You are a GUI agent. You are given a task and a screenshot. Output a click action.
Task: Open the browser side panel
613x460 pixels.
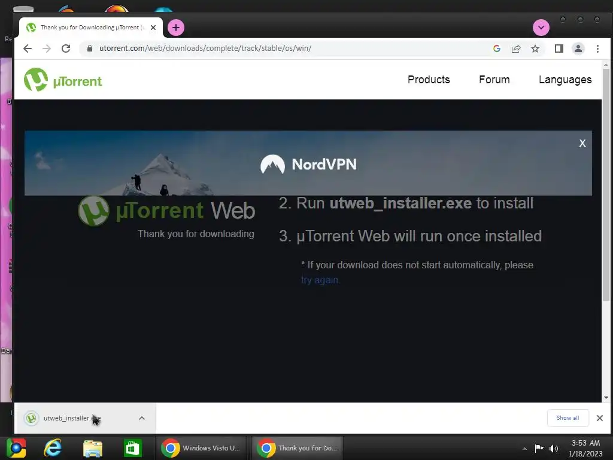point(559,49)
